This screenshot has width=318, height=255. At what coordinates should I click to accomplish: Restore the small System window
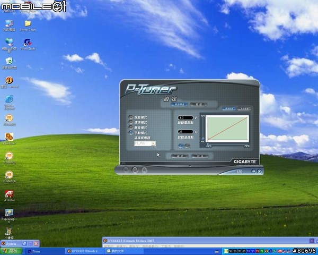tap(24, 243)
